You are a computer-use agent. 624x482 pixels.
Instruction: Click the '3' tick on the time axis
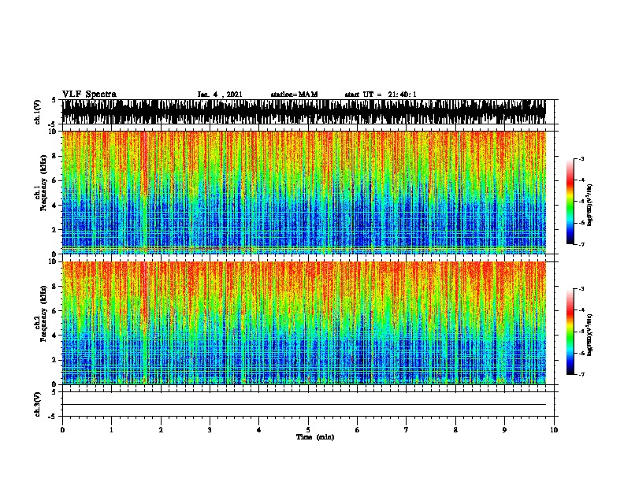coord(210,430)
